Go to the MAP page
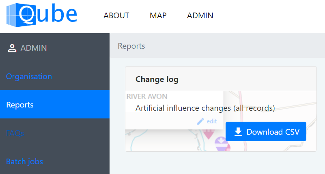Image resolution: width=325 pixels, height=174 pixels. [158, 16]
